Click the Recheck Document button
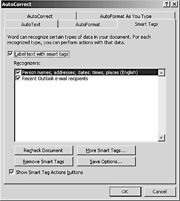The image size is (180, 201). point(44,150)
